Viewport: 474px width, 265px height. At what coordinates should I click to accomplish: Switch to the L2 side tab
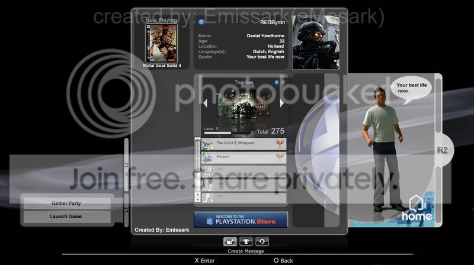[x=126, y=164]
